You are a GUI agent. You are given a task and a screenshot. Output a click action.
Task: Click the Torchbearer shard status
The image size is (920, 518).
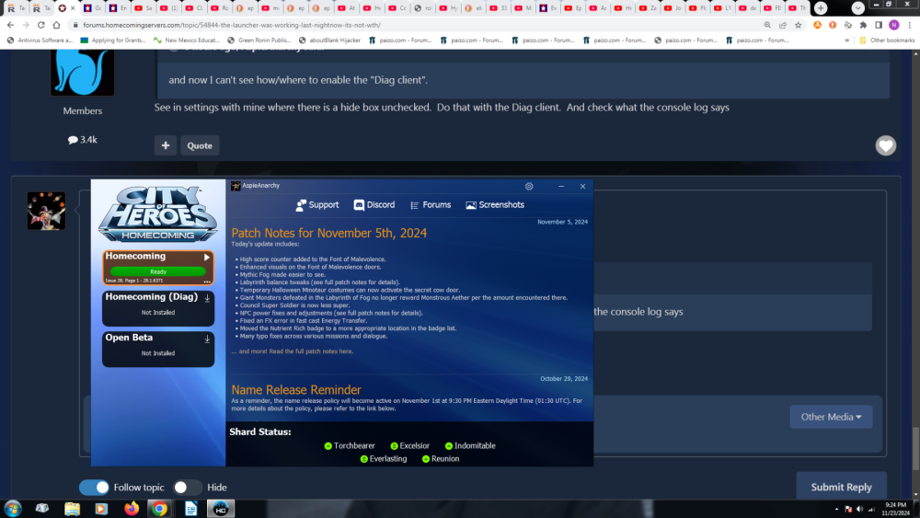pos(349,446)
